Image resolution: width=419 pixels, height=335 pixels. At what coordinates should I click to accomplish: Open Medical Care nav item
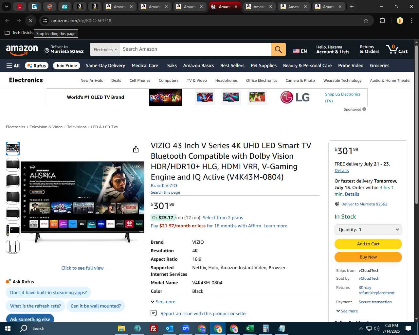click(145, 65)
